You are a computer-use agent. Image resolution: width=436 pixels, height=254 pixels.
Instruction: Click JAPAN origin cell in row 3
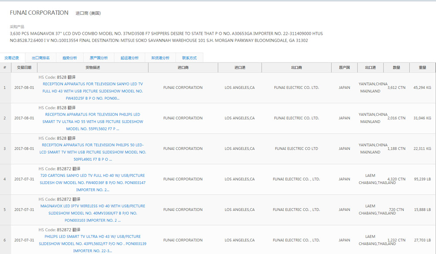344,149
